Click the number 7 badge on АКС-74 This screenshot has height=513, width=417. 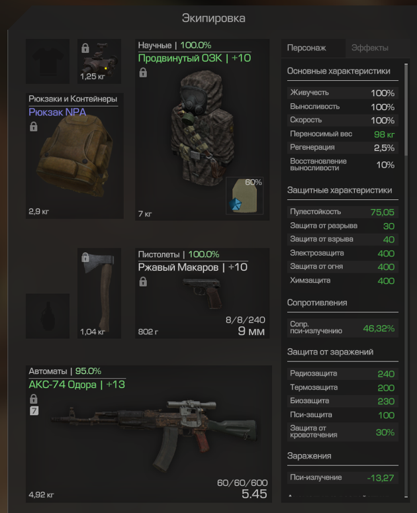34,410
